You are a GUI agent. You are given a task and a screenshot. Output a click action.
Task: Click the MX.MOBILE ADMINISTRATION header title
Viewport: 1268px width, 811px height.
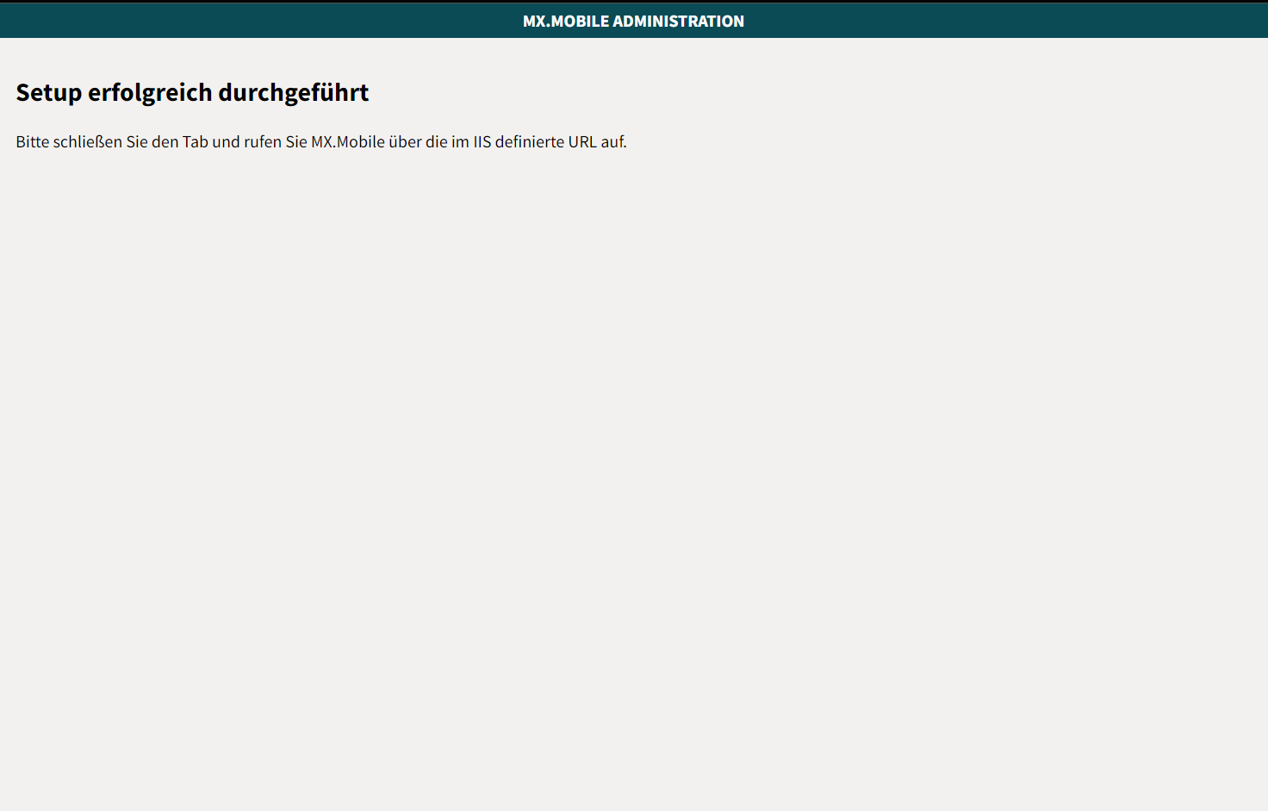click(633, 22)
